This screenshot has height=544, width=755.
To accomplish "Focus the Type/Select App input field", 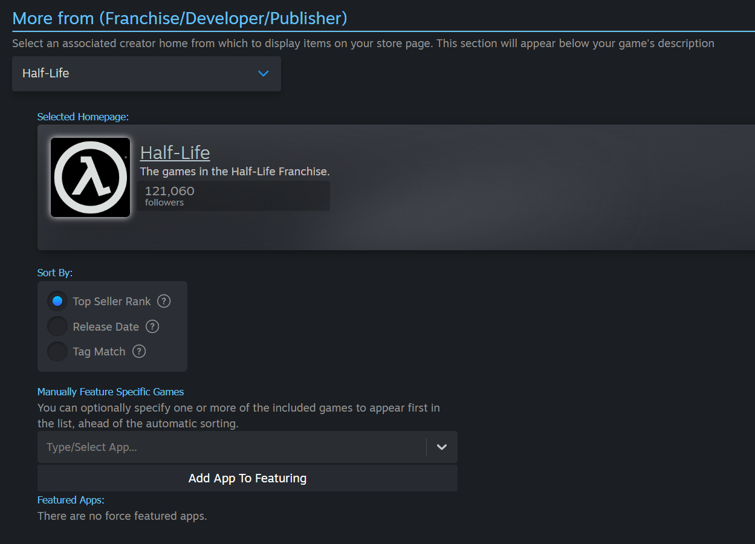I will (x=232, y=447).
